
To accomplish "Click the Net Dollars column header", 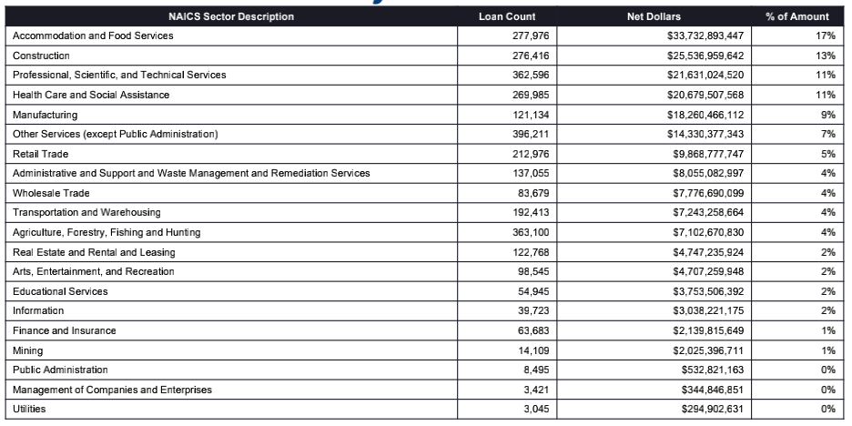I will (654, 16).
